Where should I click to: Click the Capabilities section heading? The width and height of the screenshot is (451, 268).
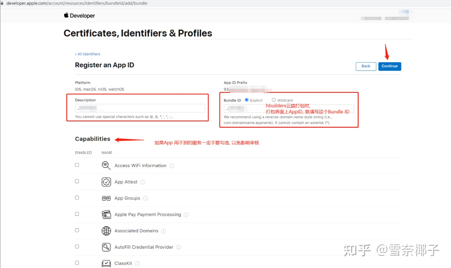(x=93, y=139)
